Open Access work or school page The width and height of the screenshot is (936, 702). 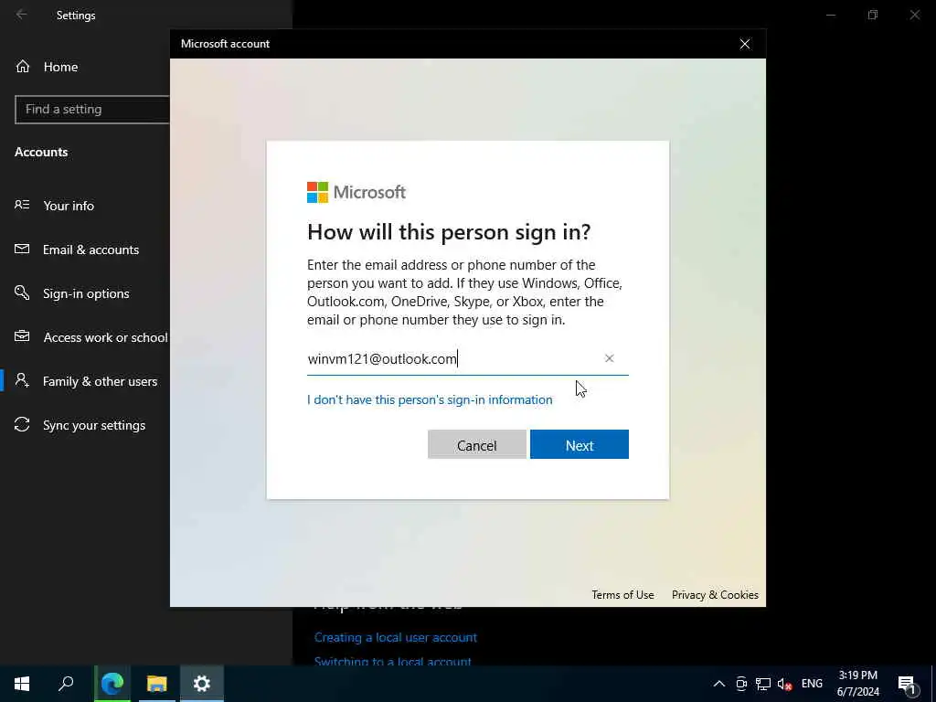(x=105, y=337)
